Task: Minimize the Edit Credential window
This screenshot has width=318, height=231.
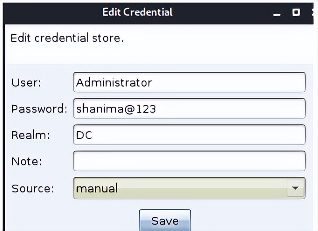Action: coord(277,13)
